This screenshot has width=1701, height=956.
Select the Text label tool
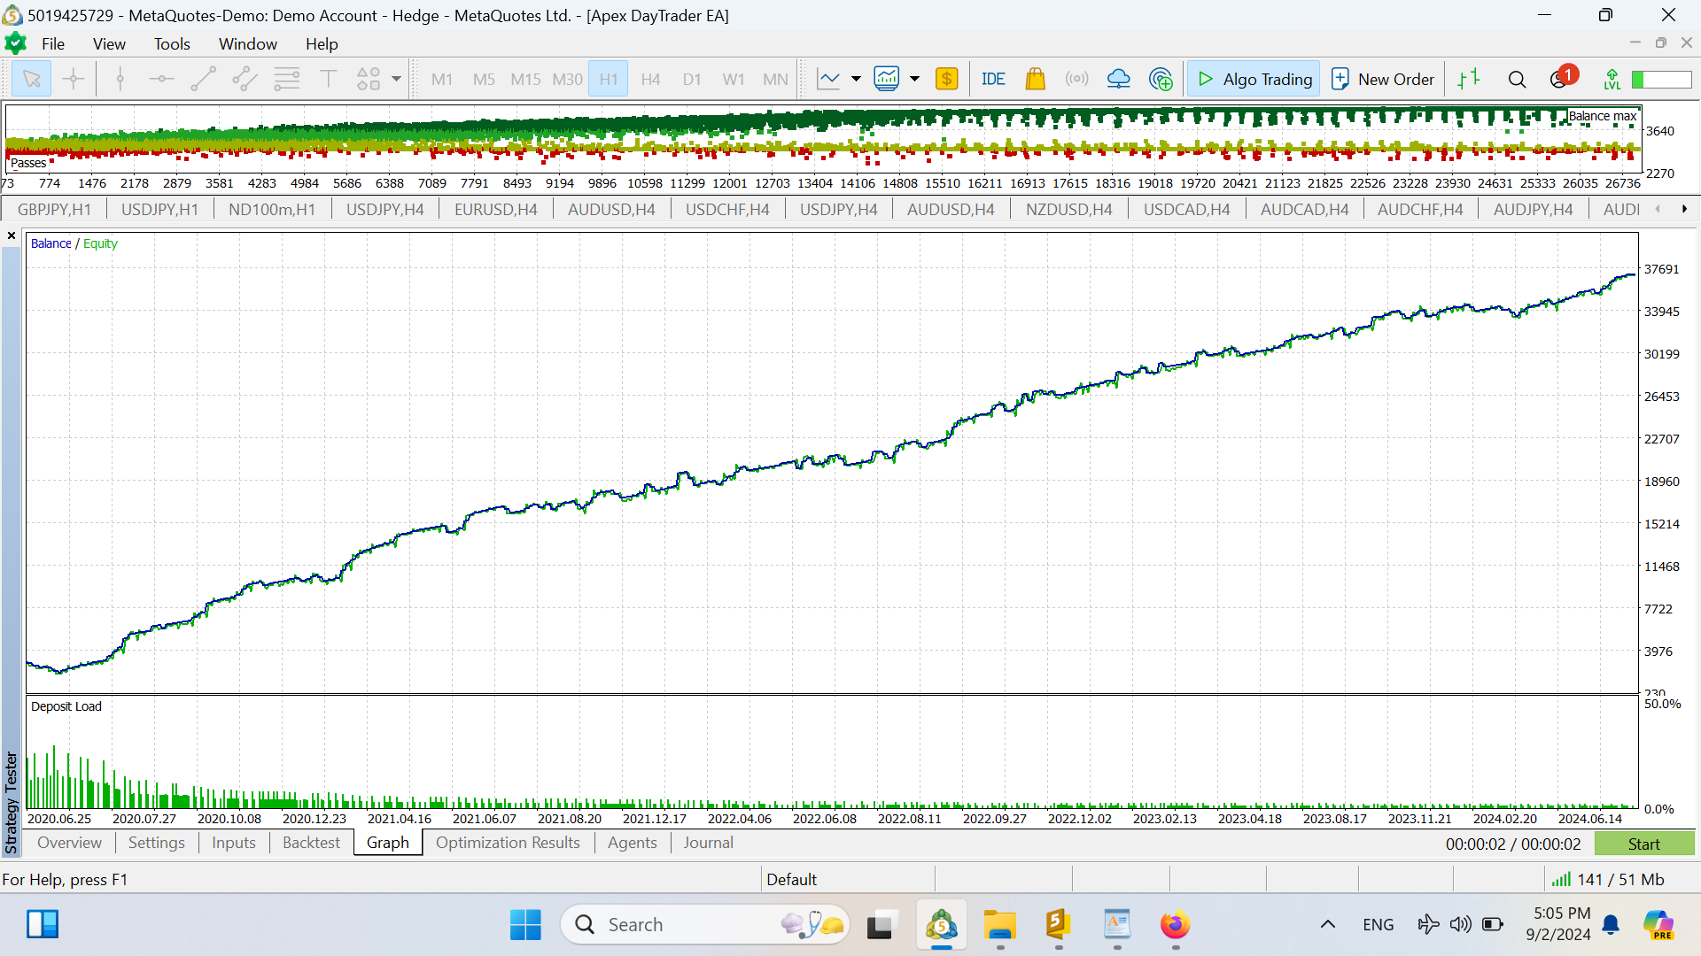[x=329, y=78]
